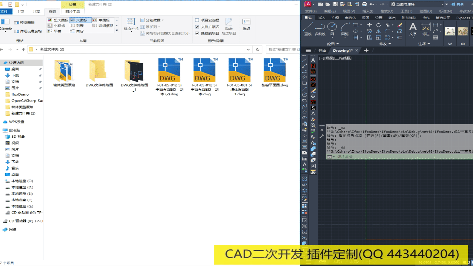Switch layout to 详细信息
The image size is (473, 266).
(x=103, y=26)
